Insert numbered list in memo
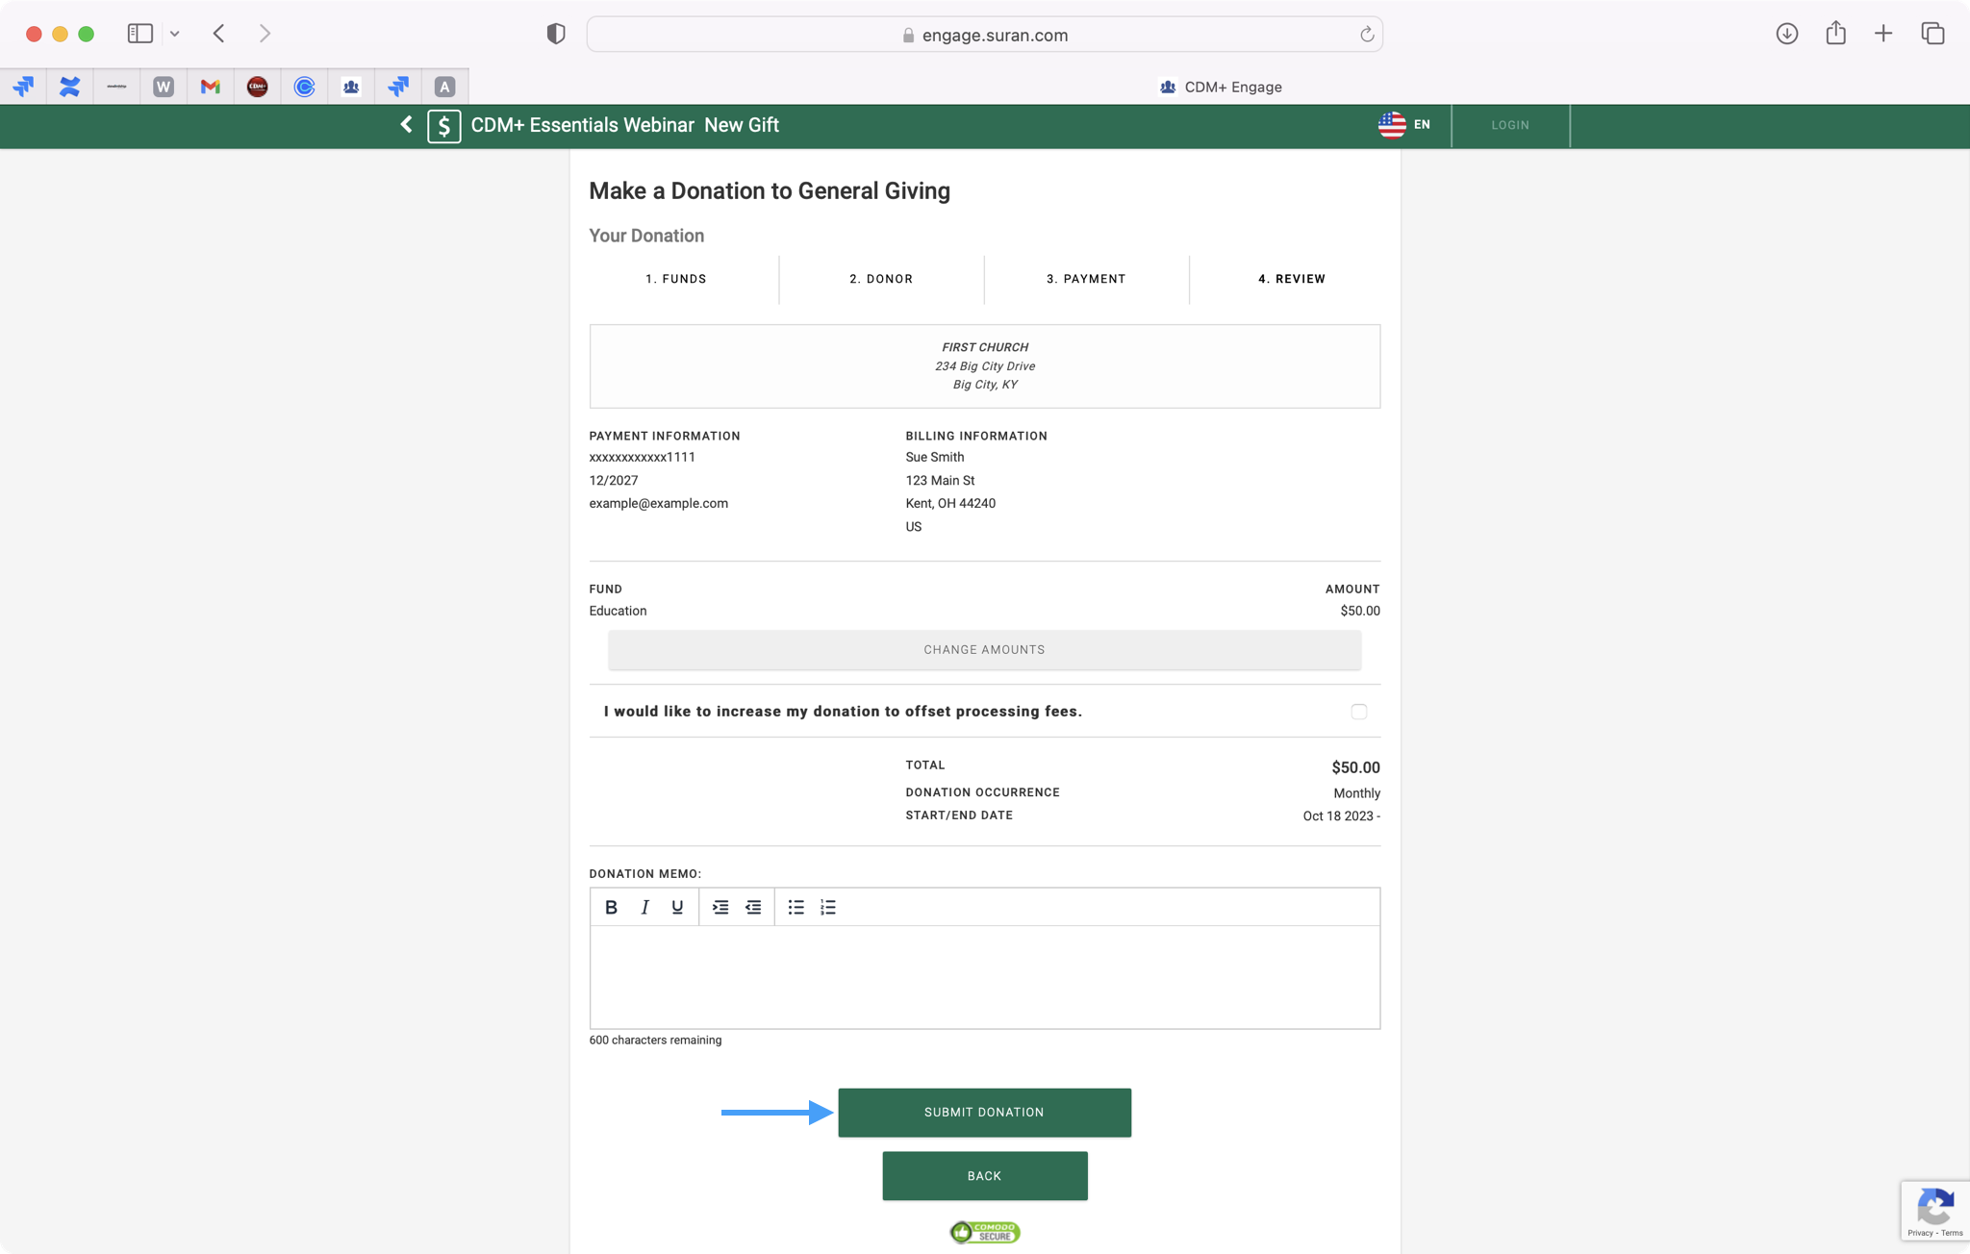 828,907
